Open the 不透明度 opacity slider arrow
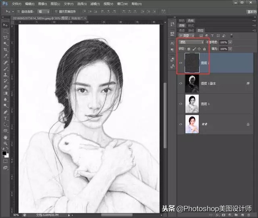This screenshot has width=258, height=218. 230,42
